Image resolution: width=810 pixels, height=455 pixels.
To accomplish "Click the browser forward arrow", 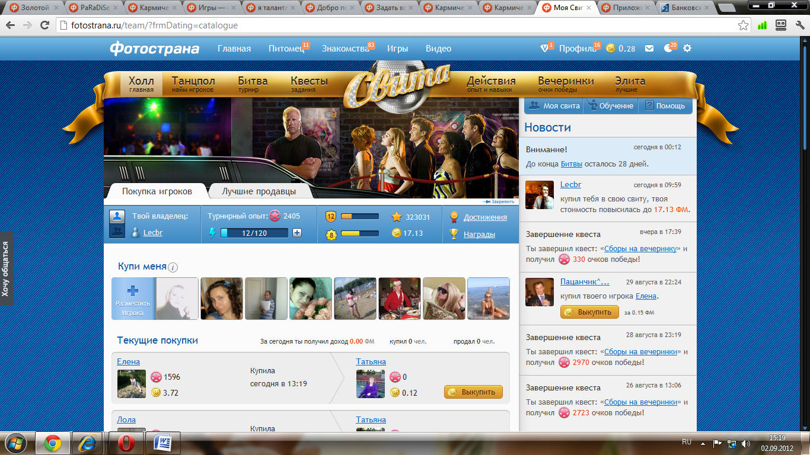I will click(27, 25).
